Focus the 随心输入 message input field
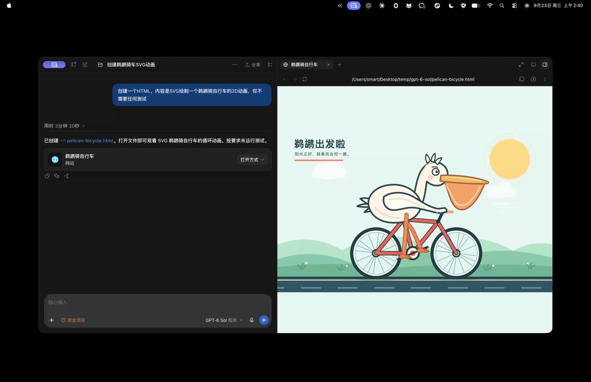 coord(158,302)
